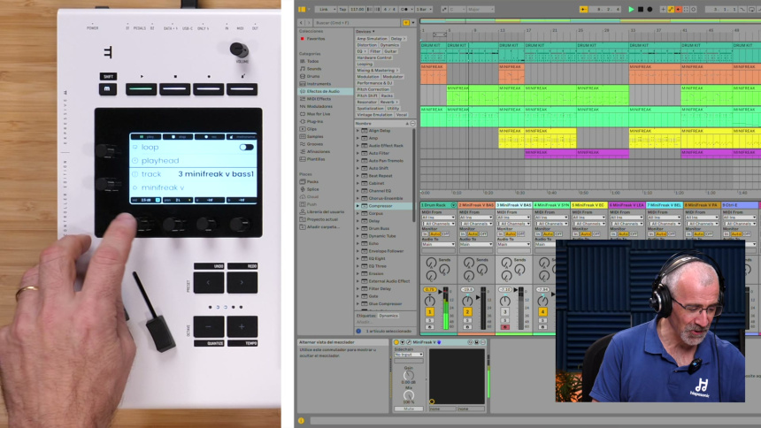Screen dimensions: 761x428
Task: Toggle track 4 activator button
Action: click(x=542, y=312)
